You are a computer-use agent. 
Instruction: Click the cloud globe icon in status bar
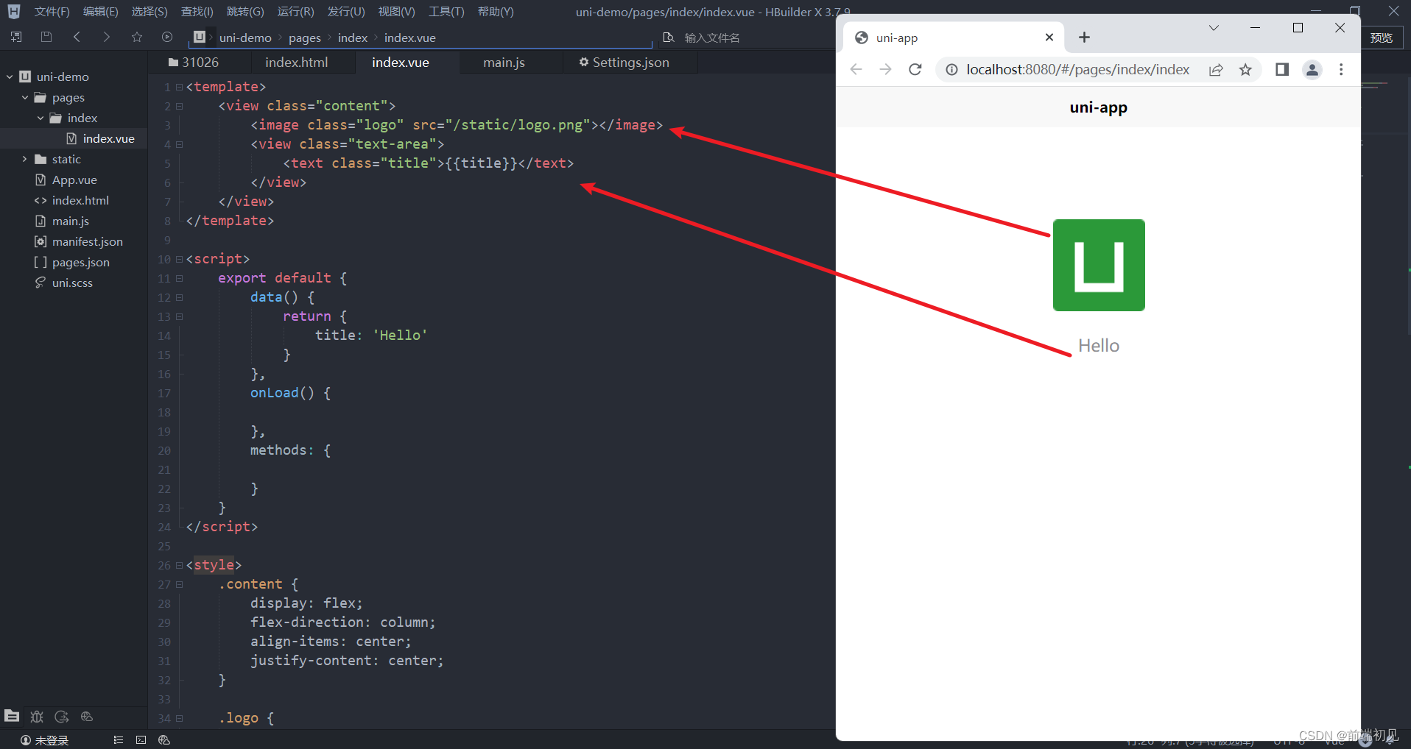(164, 740)
